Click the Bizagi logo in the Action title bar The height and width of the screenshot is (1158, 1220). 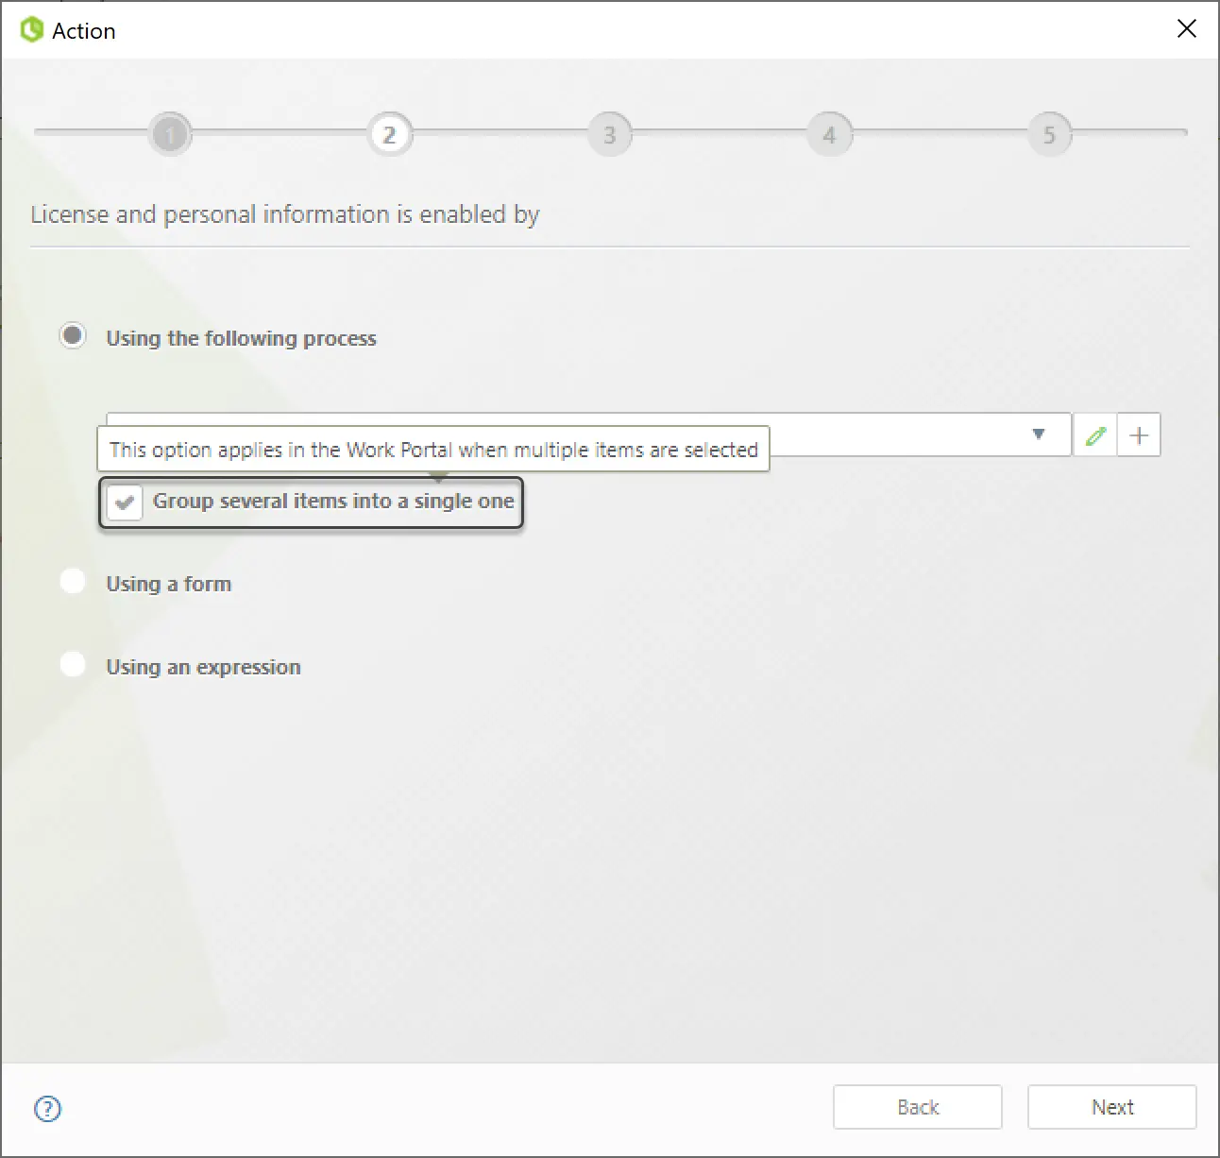pos(32,30)
